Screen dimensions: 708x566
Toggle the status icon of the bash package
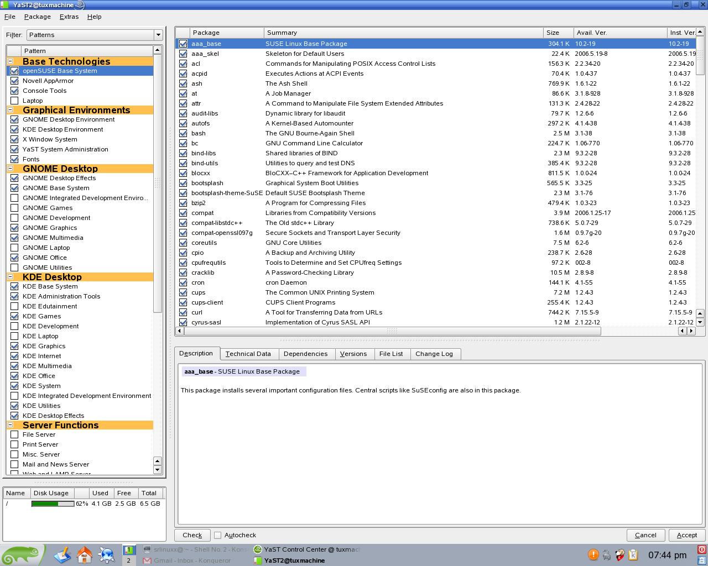(183, 133)
